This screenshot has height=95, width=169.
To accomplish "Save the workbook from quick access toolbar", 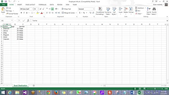I will (6, 1).
